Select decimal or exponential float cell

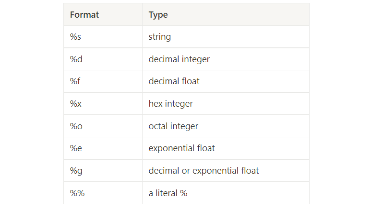[226, 170]
